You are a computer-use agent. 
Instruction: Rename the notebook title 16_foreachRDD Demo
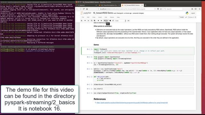(x=103, y=13)
